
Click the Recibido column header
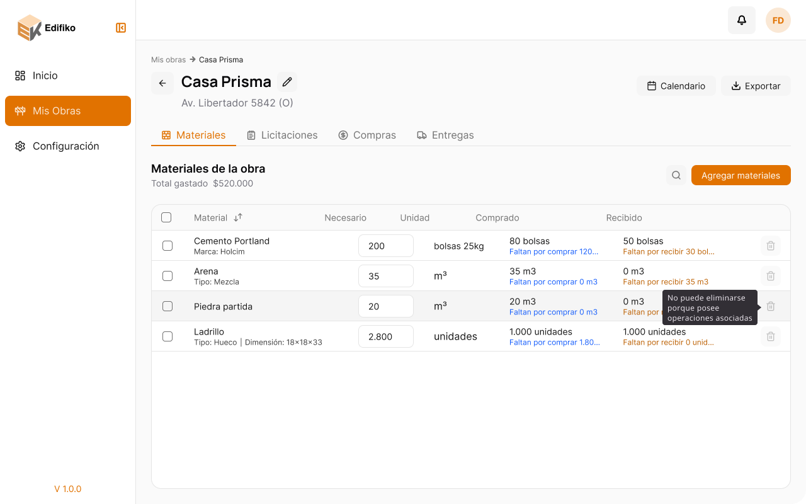[x=624, y=217]
